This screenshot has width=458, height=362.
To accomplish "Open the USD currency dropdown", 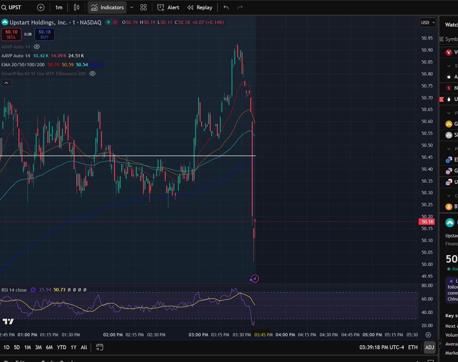I will 428,23.
